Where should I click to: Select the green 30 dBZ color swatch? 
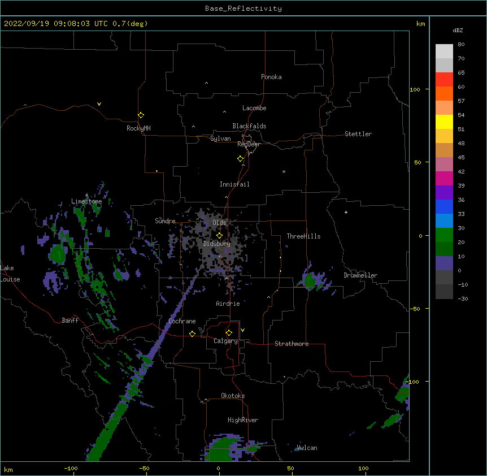(x=444, y=235)
